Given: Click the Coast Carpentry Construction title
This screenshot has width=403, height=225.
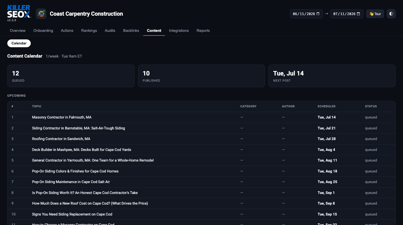Looking at the screenshot, I should [86, 14].
